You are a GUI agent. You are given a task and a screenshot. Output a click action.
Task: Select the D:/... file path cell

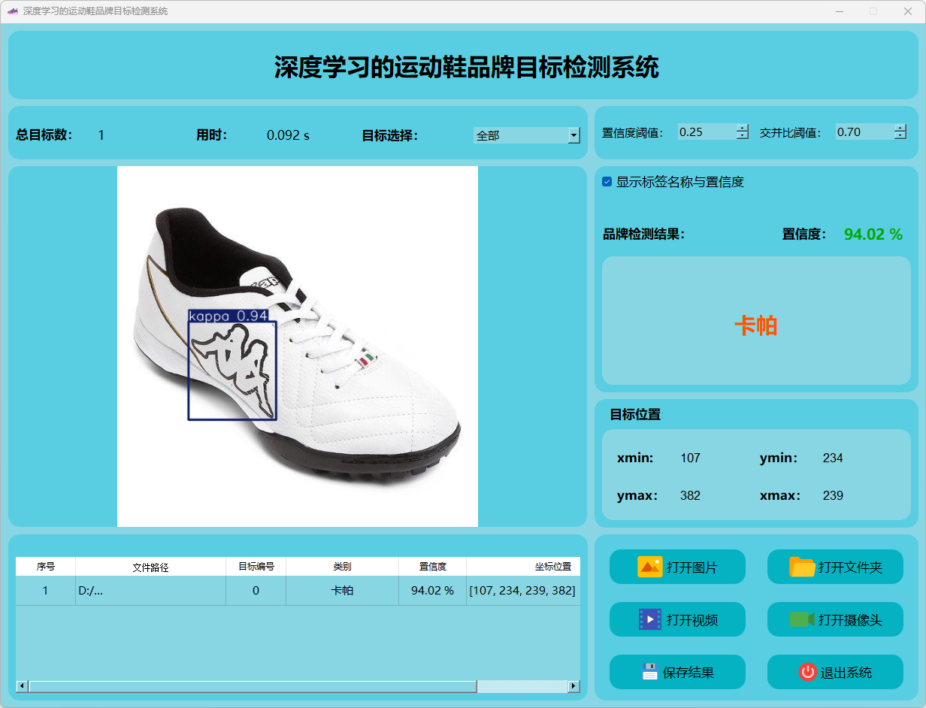tap(150, 591)
